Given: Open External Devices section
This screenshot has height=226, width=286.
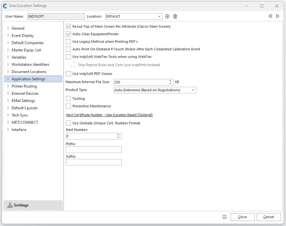Looking at the screenshot, I should pyautogui.click(x=33, y=93).
